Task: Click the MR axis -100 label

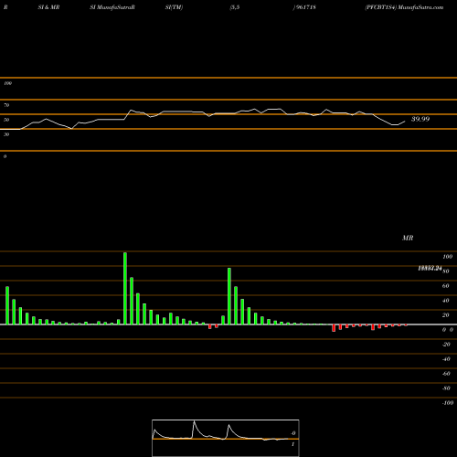Action: 448,403
